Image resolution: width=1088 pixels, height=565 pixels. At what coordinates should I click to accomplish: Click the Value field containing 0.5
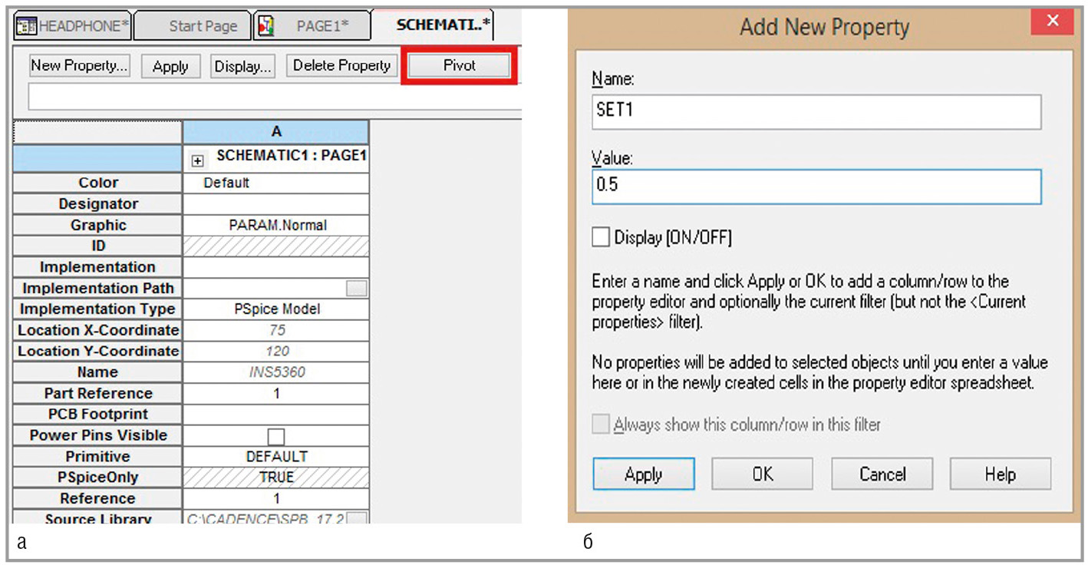pyautogui.click(x=816, y=187)
